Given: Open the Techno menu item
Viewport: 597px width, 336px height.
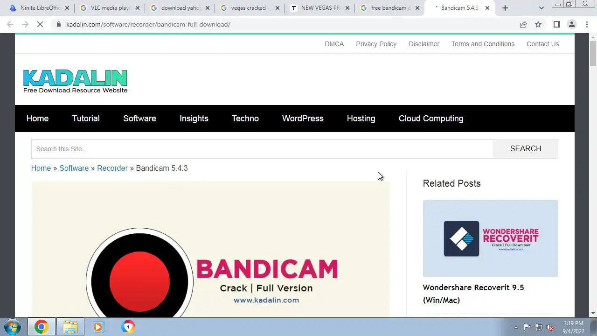Looking at the screenshot, I should tap(245, 119).
